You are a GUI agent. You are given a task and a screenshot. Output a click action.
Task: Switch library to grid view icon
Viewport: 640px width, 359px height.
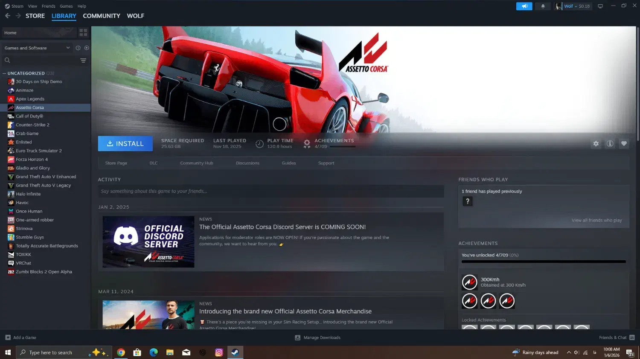[x=83, y=32]
